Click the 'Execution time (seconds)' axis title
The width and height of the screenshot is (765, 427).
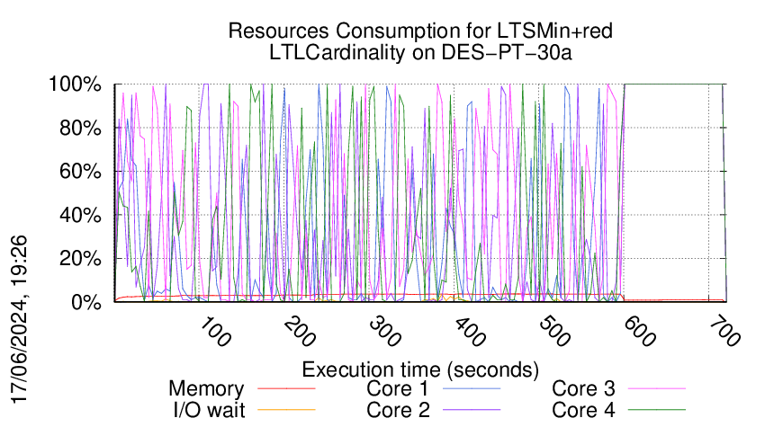420,369
